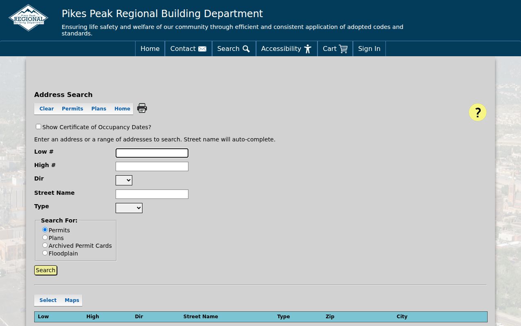Click the Home link beside the printer
Image resolution: width=521 pixels, height=326 pixels.
[x=122, y=109]
